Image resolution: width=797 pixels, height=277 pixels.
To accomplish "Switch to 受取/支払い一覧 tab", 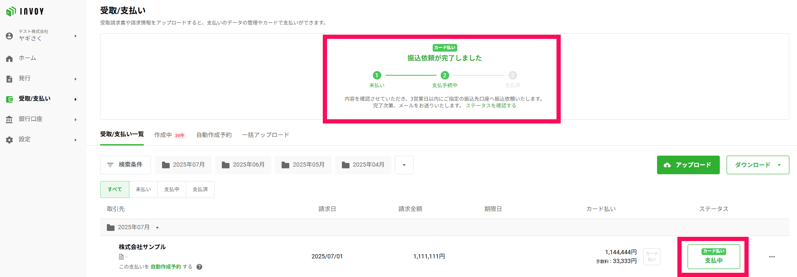I will tap(122, 134).
